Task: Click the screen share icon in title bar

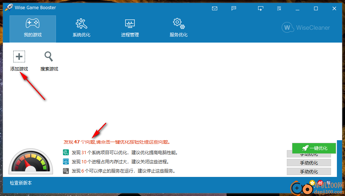Action: (x=261, y=8)
